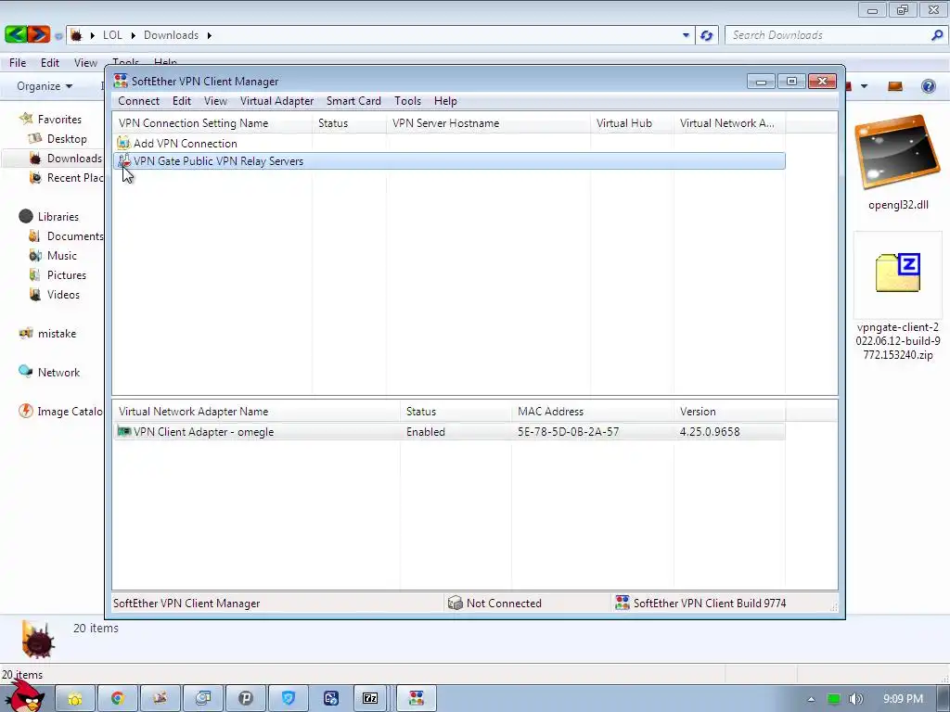Select Downloads in the navigation pane
This screenshot has height=712, width=950.
pyautogui.click(x=74, y=158)
